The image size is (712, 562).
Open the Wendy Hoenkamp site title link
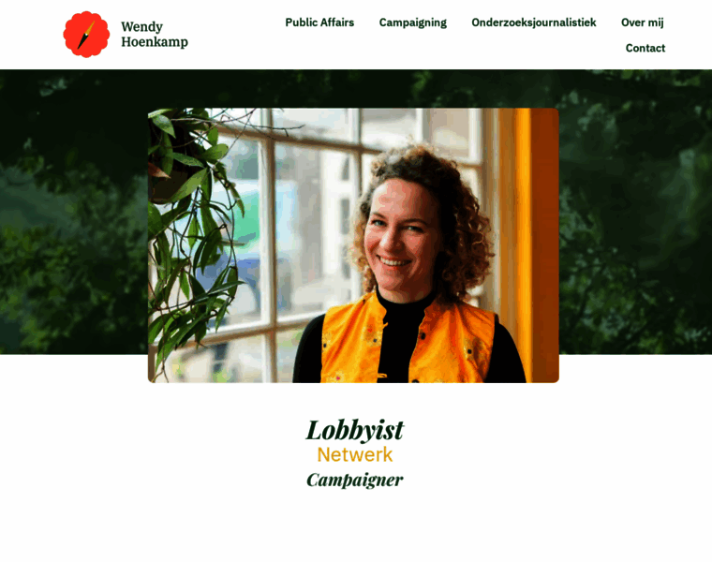point(155,34)
